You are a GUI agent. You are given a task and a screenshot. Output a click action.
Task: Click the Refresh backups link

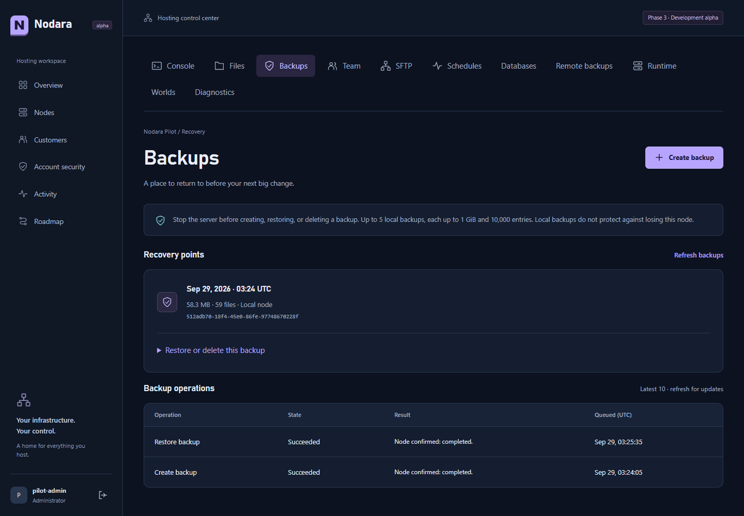[x=699, y=255]
